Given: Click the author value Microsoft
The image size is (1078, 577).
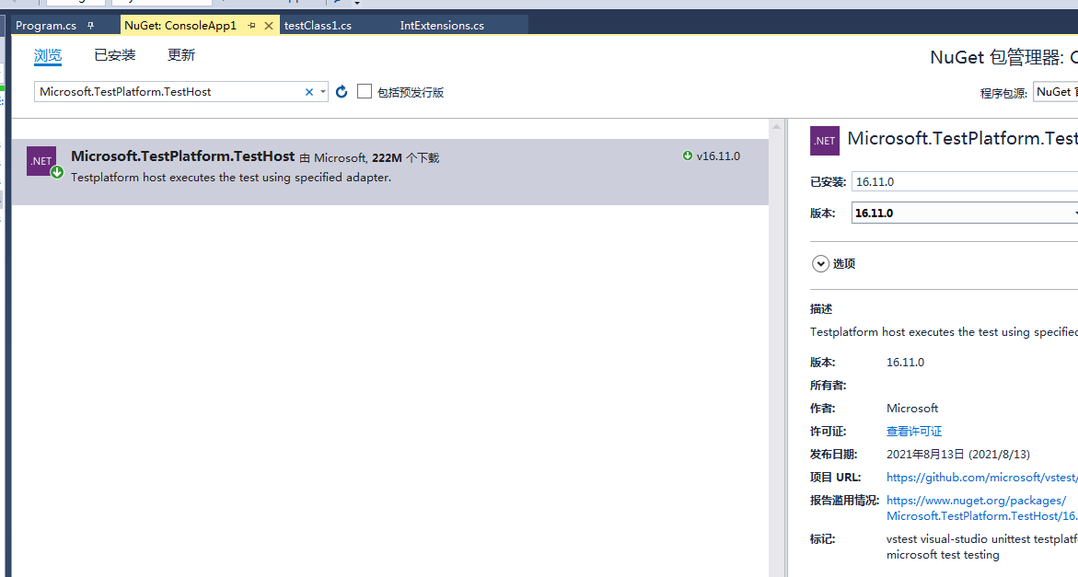Looking at the screenshot, I should point(911,408).
